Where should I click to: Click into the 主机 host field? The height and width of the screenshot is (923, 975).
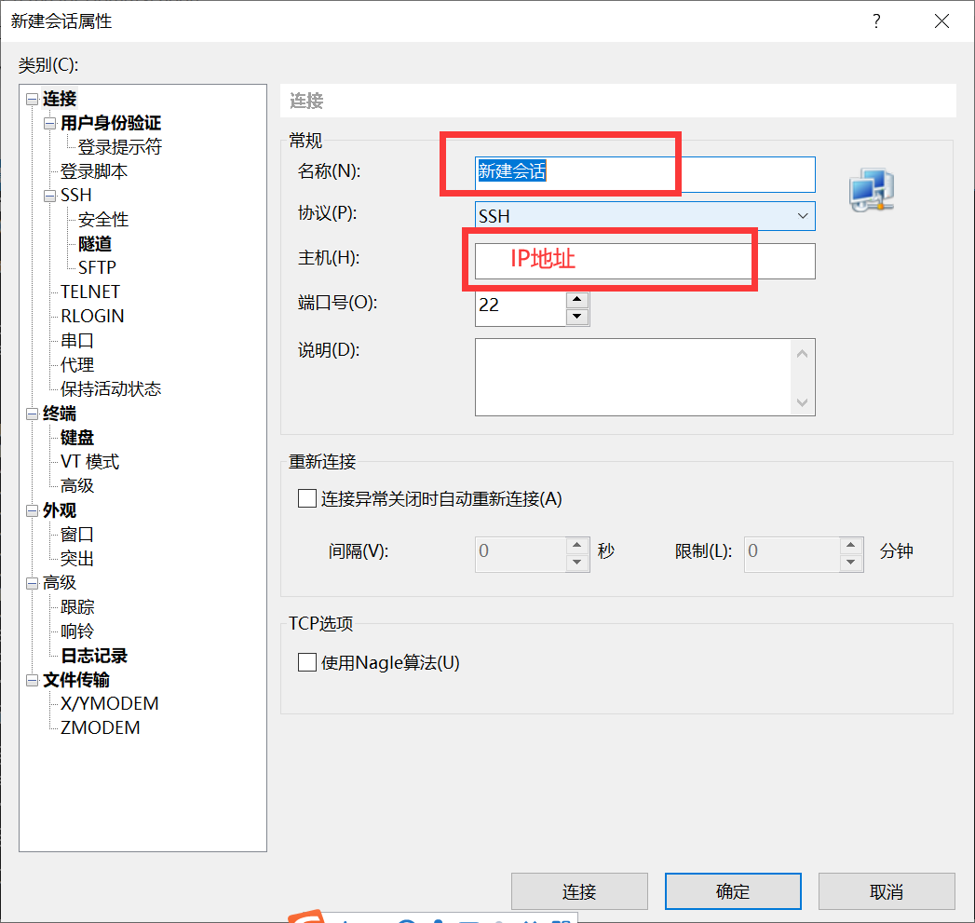(x=644, y=261)
